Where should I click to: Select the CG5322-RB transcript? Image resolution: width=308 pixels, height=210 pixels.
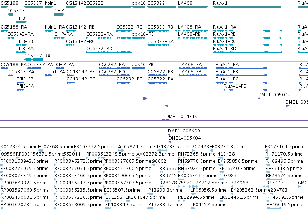coord(162,31)
